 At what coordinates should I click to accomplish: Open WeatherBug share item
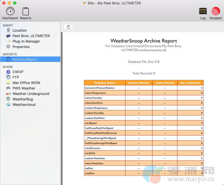tap(23, 99)
